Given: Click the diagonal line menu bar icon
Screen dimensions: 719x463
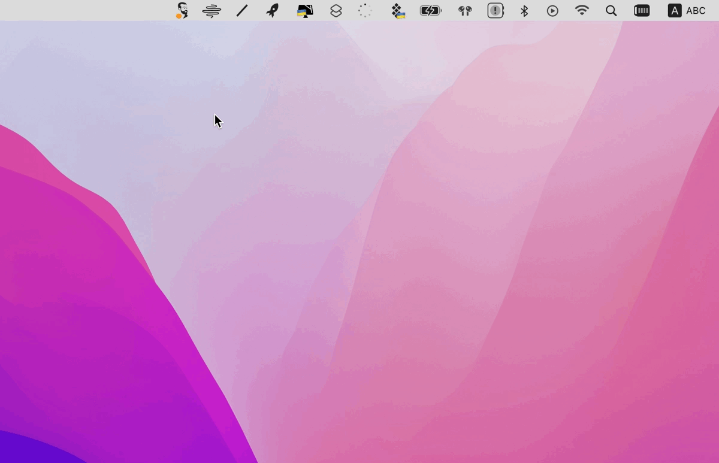Looking at the screenshot, I should click(x=242, y=11).
